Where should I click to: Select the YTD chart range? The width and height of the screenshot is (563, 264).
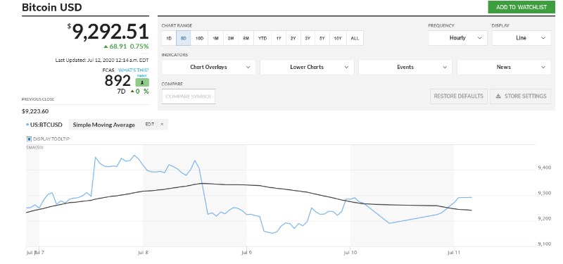[262, 38]
